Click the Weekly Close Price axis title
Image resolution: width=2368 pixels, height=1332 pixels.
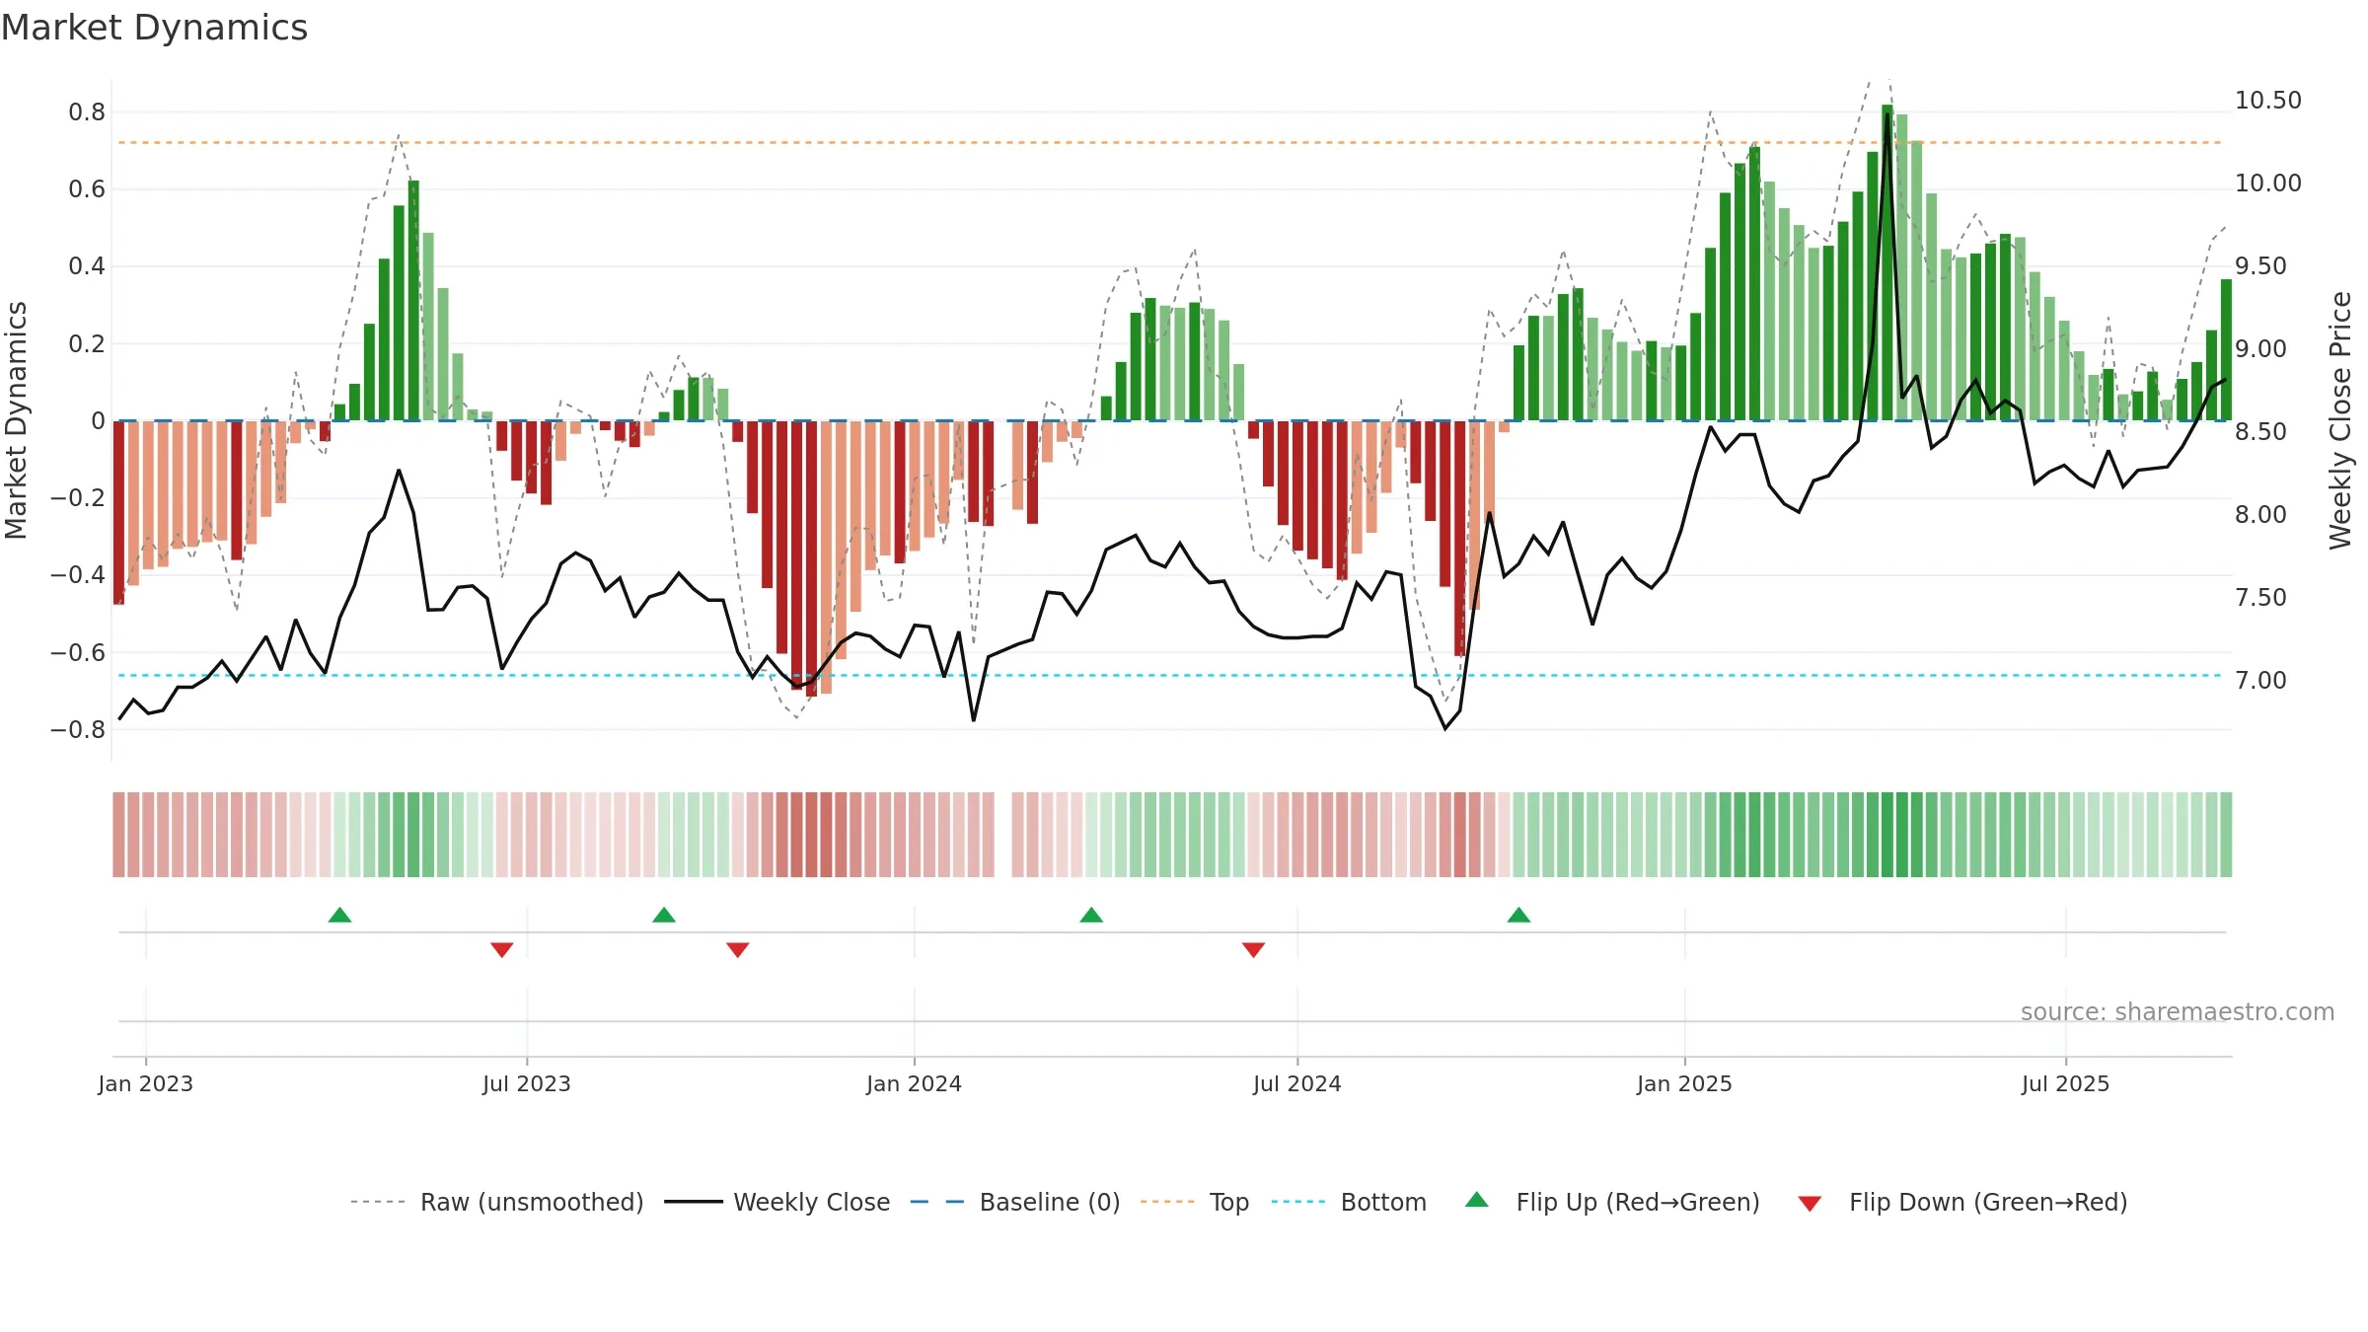[x=2341, y=420]
